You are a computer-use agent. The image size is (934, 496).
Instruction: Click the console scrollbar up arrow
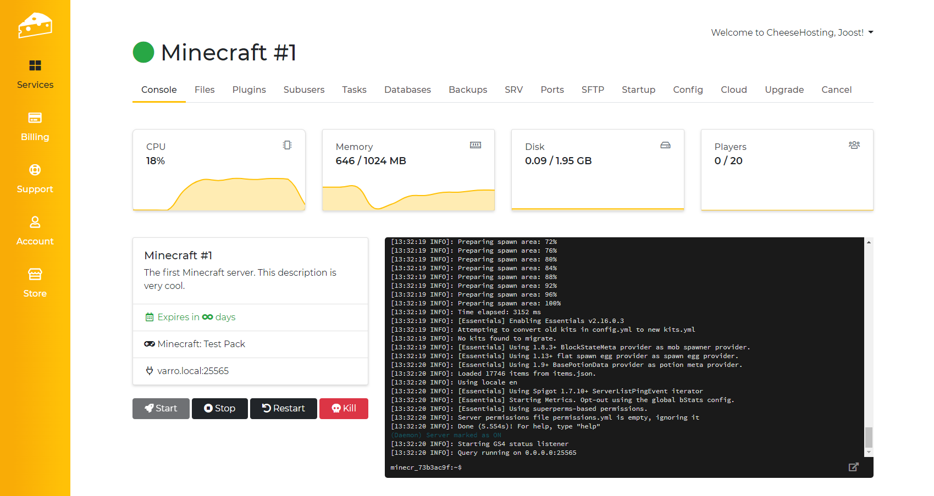pyautogui.click(x=869, y=242)
